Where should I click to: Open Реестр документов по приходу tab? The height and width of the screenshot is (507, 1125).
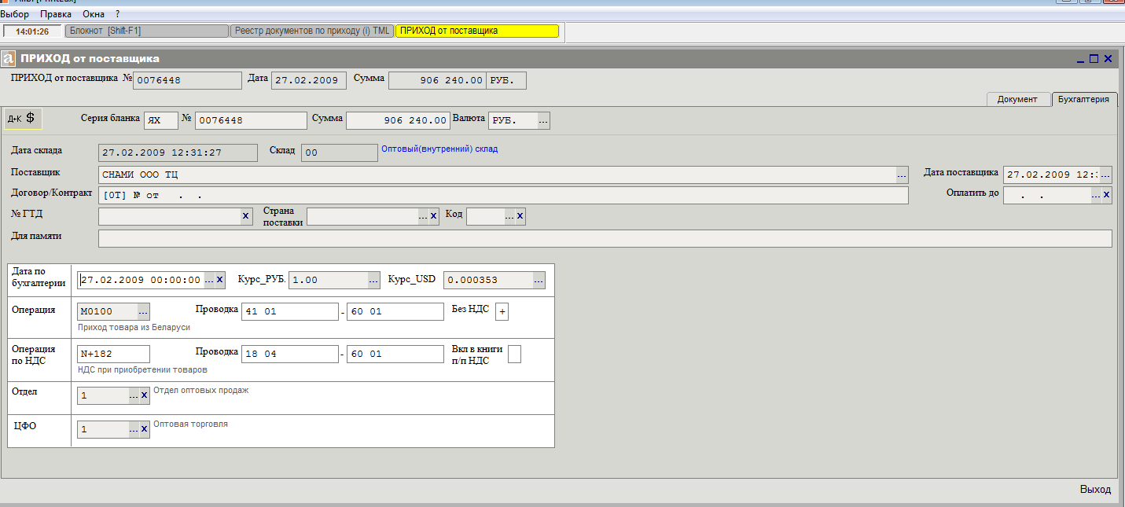tap(311, 31)
